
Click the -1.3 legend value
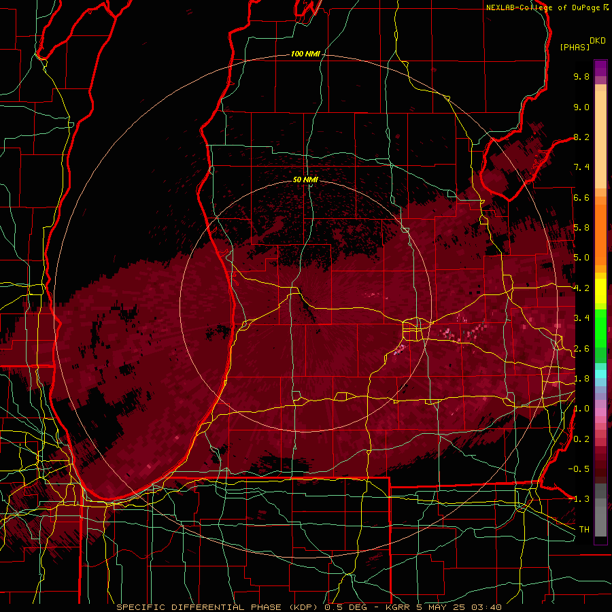pyautogui.click(x=579, y=499)
